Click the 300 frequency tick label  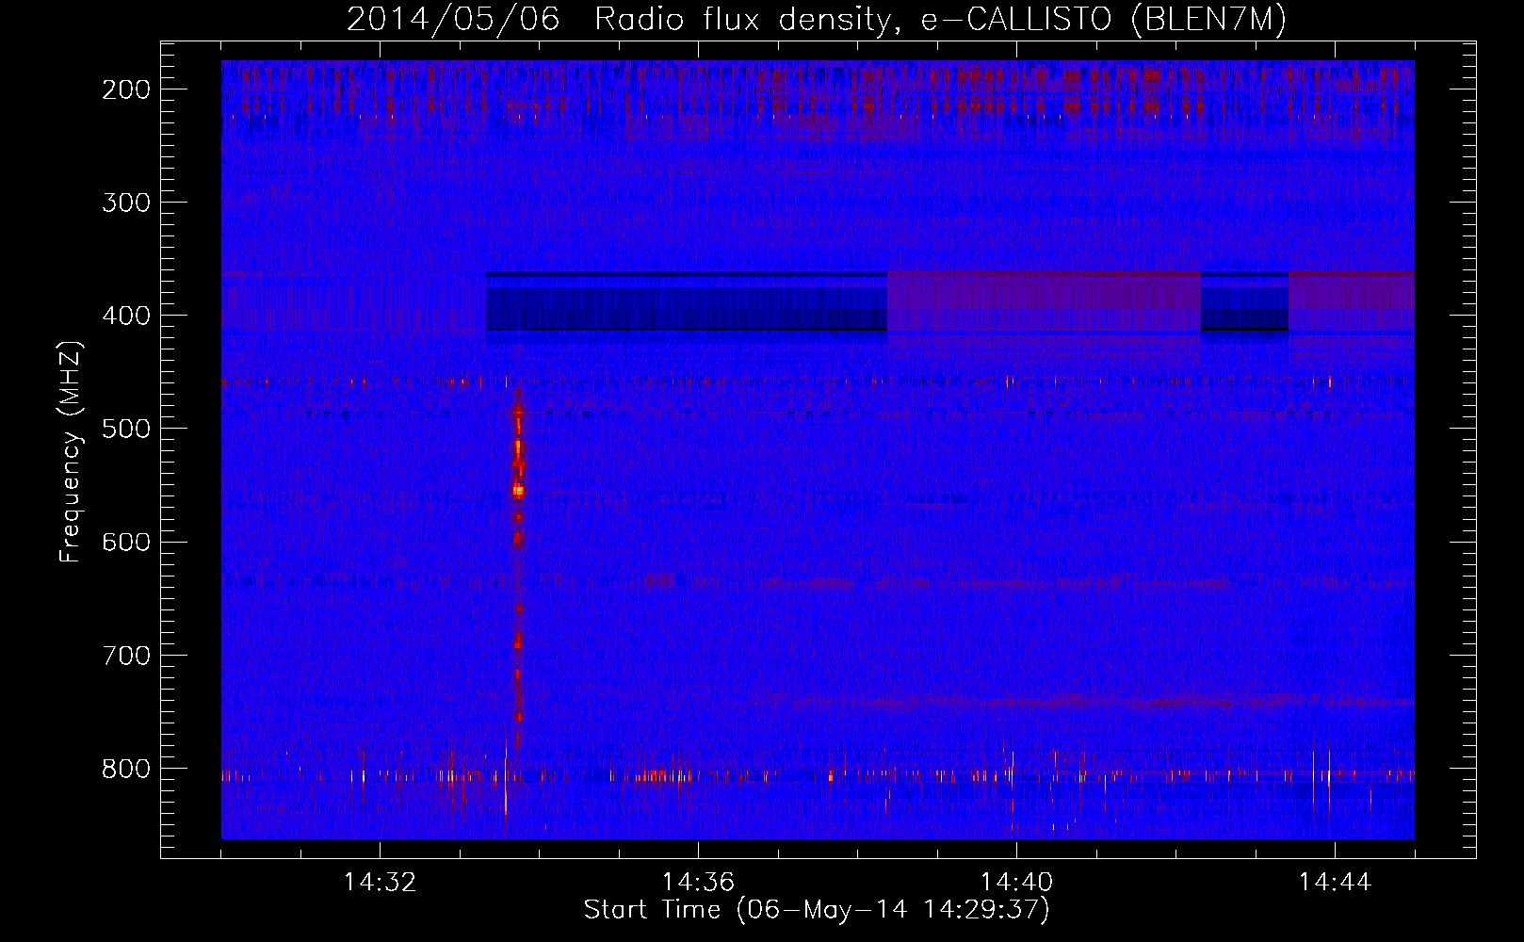click(x=126, y=203)
